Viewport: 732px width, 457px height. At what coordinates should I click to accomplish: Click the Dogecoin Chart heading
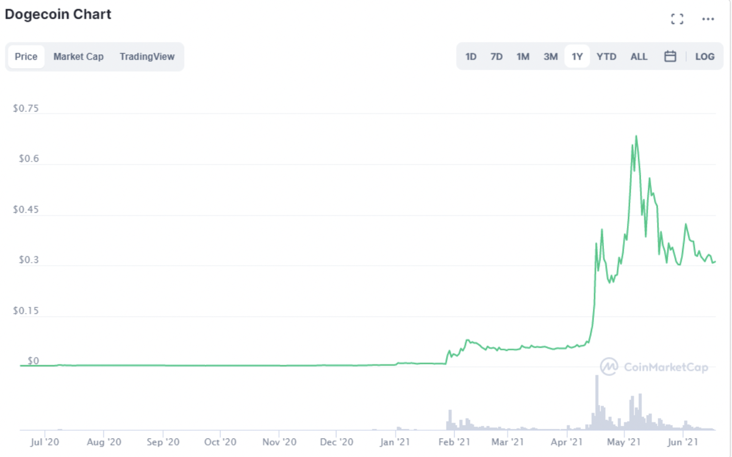point(58,14)
